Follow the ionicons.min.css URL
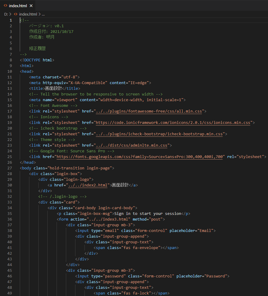This screenshot has height=296, width=268. tap(173, 122)
